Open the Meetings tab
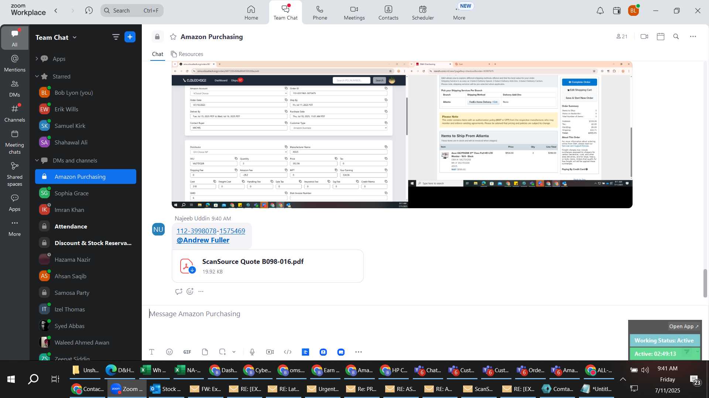709x398 pixels. [354, 13]
